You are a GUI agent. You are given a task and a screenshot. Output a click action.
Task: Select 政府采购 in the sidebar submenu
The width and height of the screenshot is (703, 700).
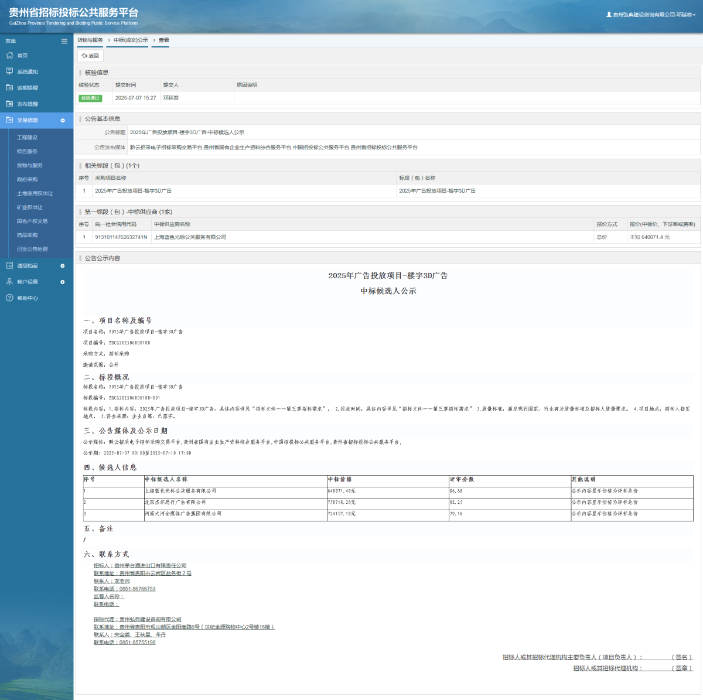tap(27, 179)
